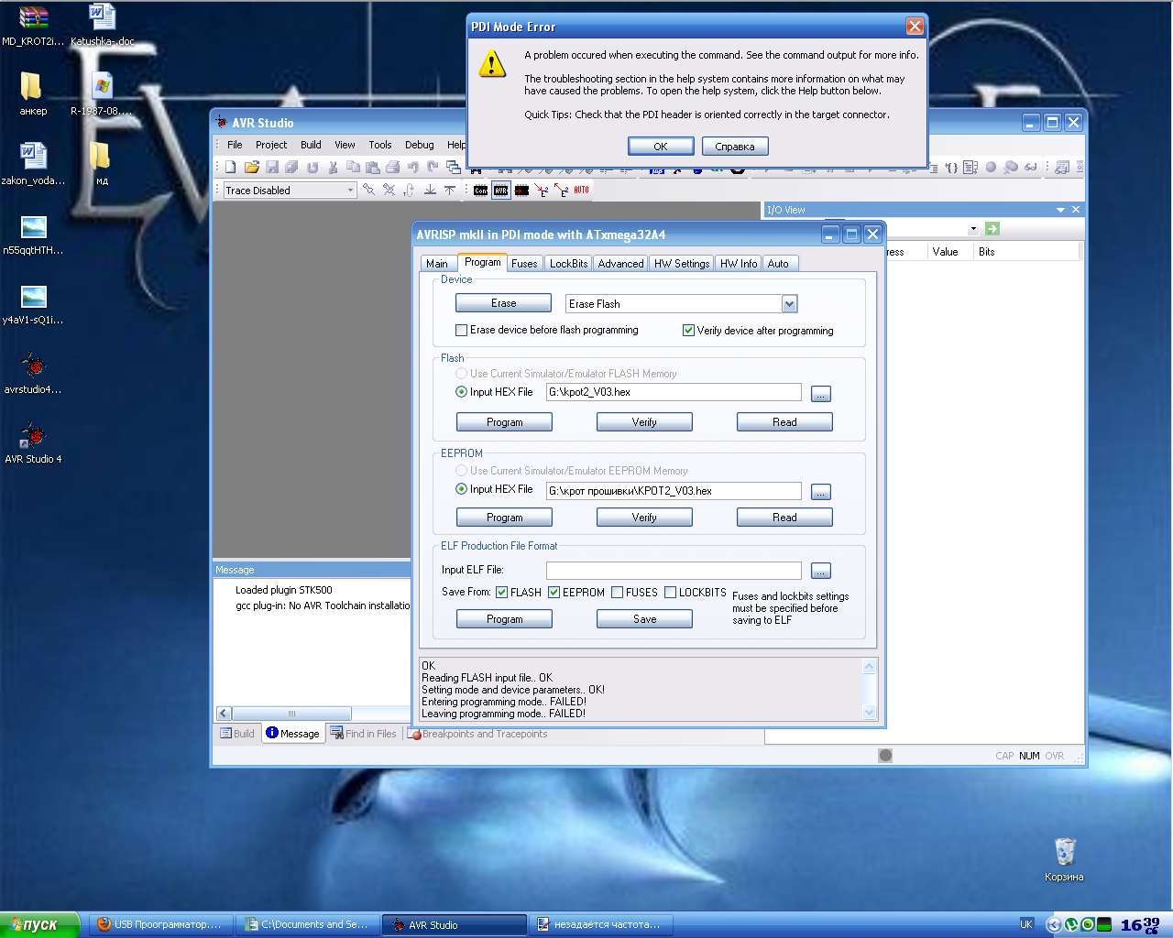This screenshot has width=1173, height=938.
Task: Click the green arrow in I/O View
Action: tap(992, 228)
